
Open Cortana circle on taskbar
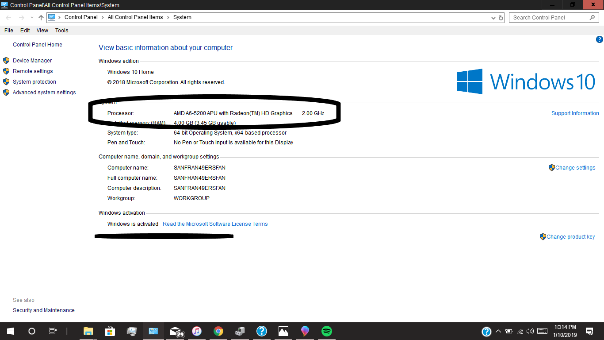click(x=32, y=331)
